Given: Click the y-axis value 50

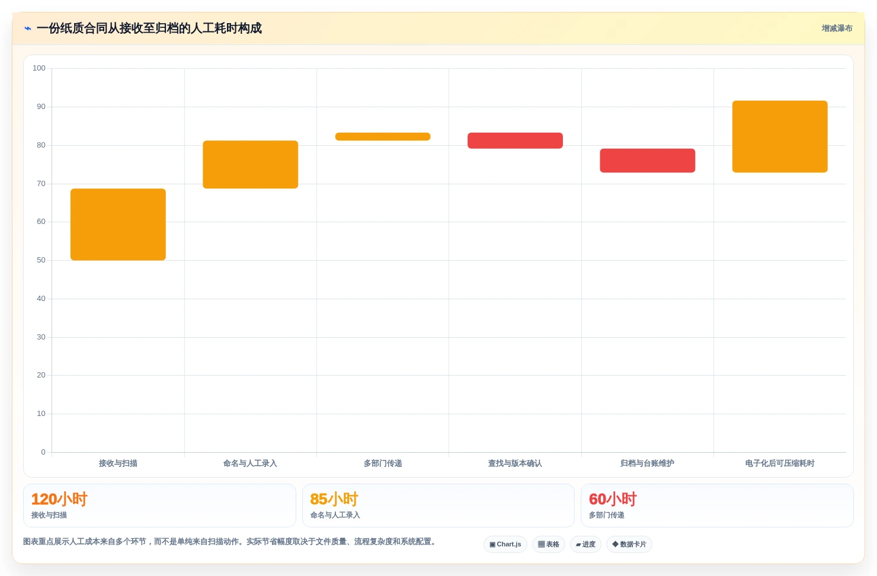Looking at the screenshot, I should click(x=41, y=260).
